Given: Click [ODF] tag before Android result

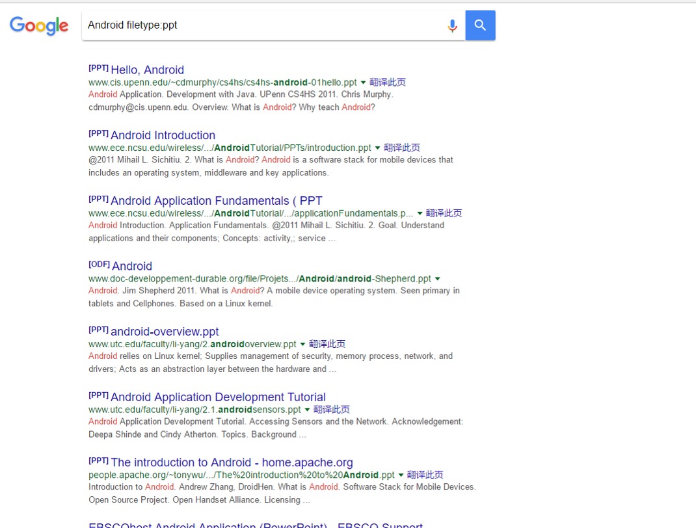Looking at the screenshot, I should point(99,264).
